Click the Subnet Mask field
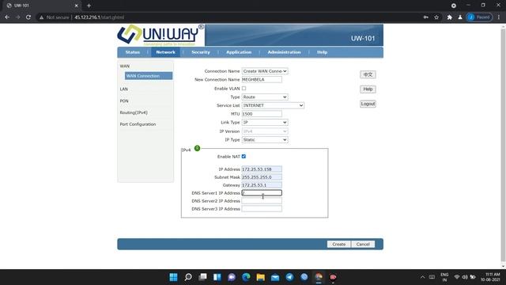This screenshot has width=506, height=285. click(262, 177)
